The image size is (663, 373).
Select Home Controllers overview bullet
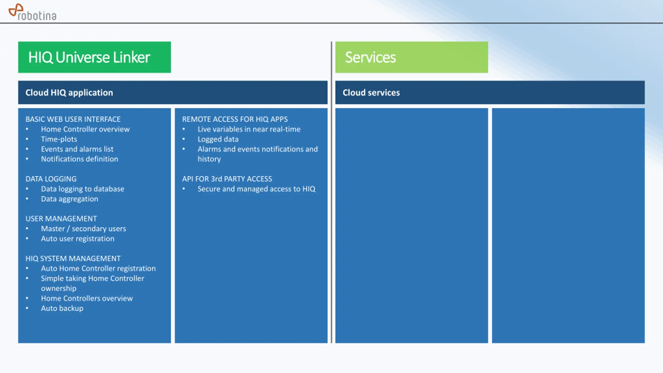coord(87,298)
